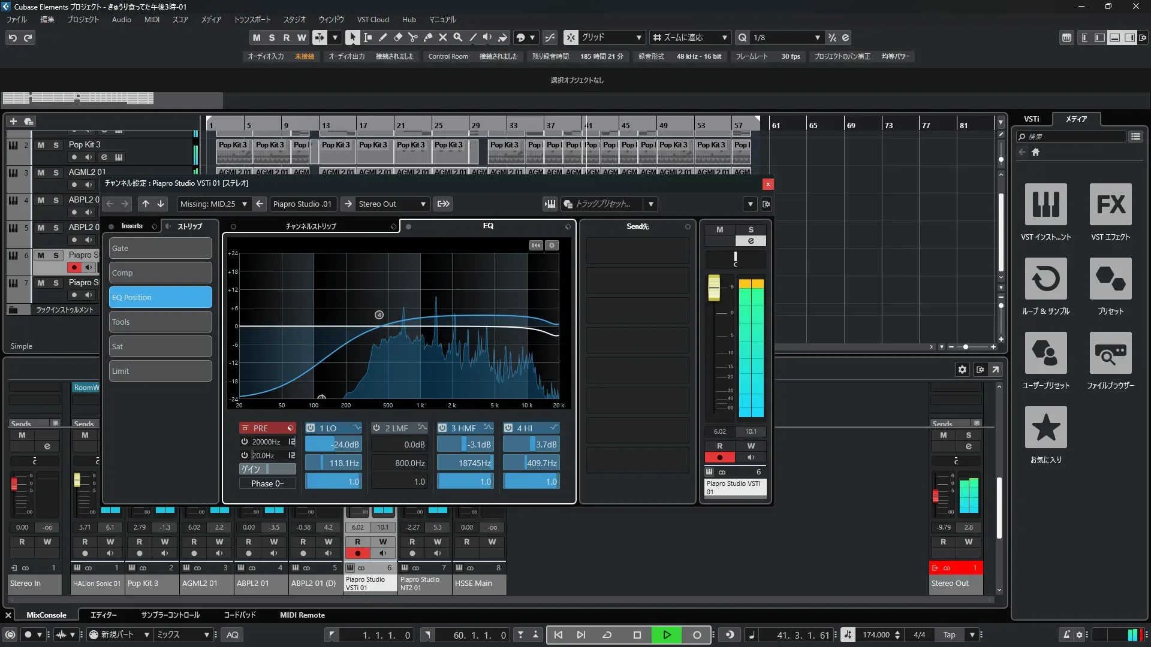The width and height of the screenshot is (1151, 647).
Task: Open the トランスポート menu
Action: [x=252, y=20]
